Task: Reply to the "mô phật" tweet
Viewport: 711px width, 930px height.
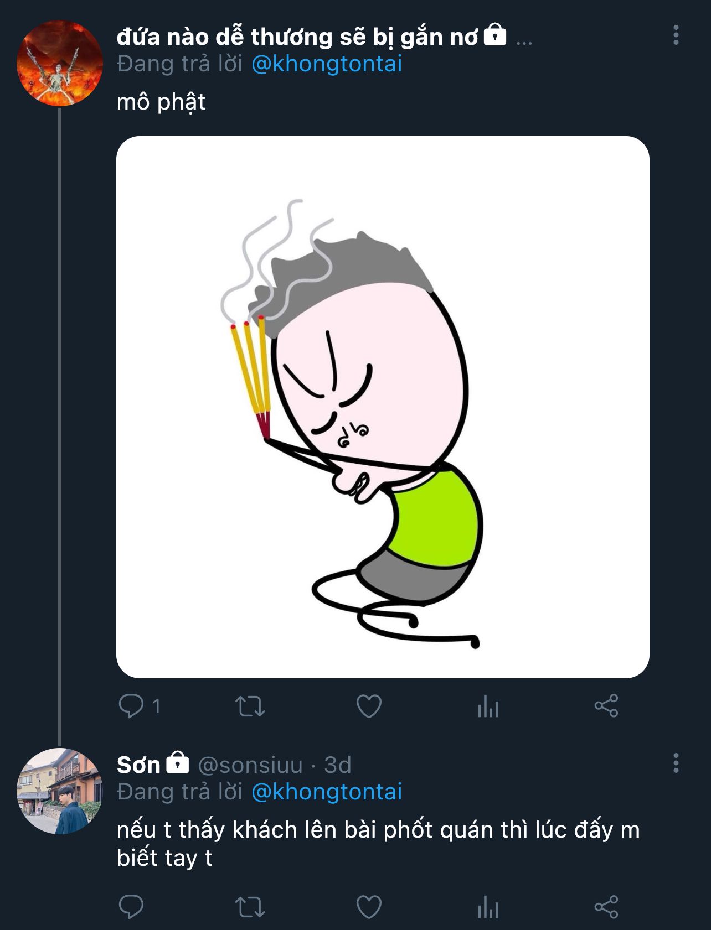Action: [x=131, y=706]
